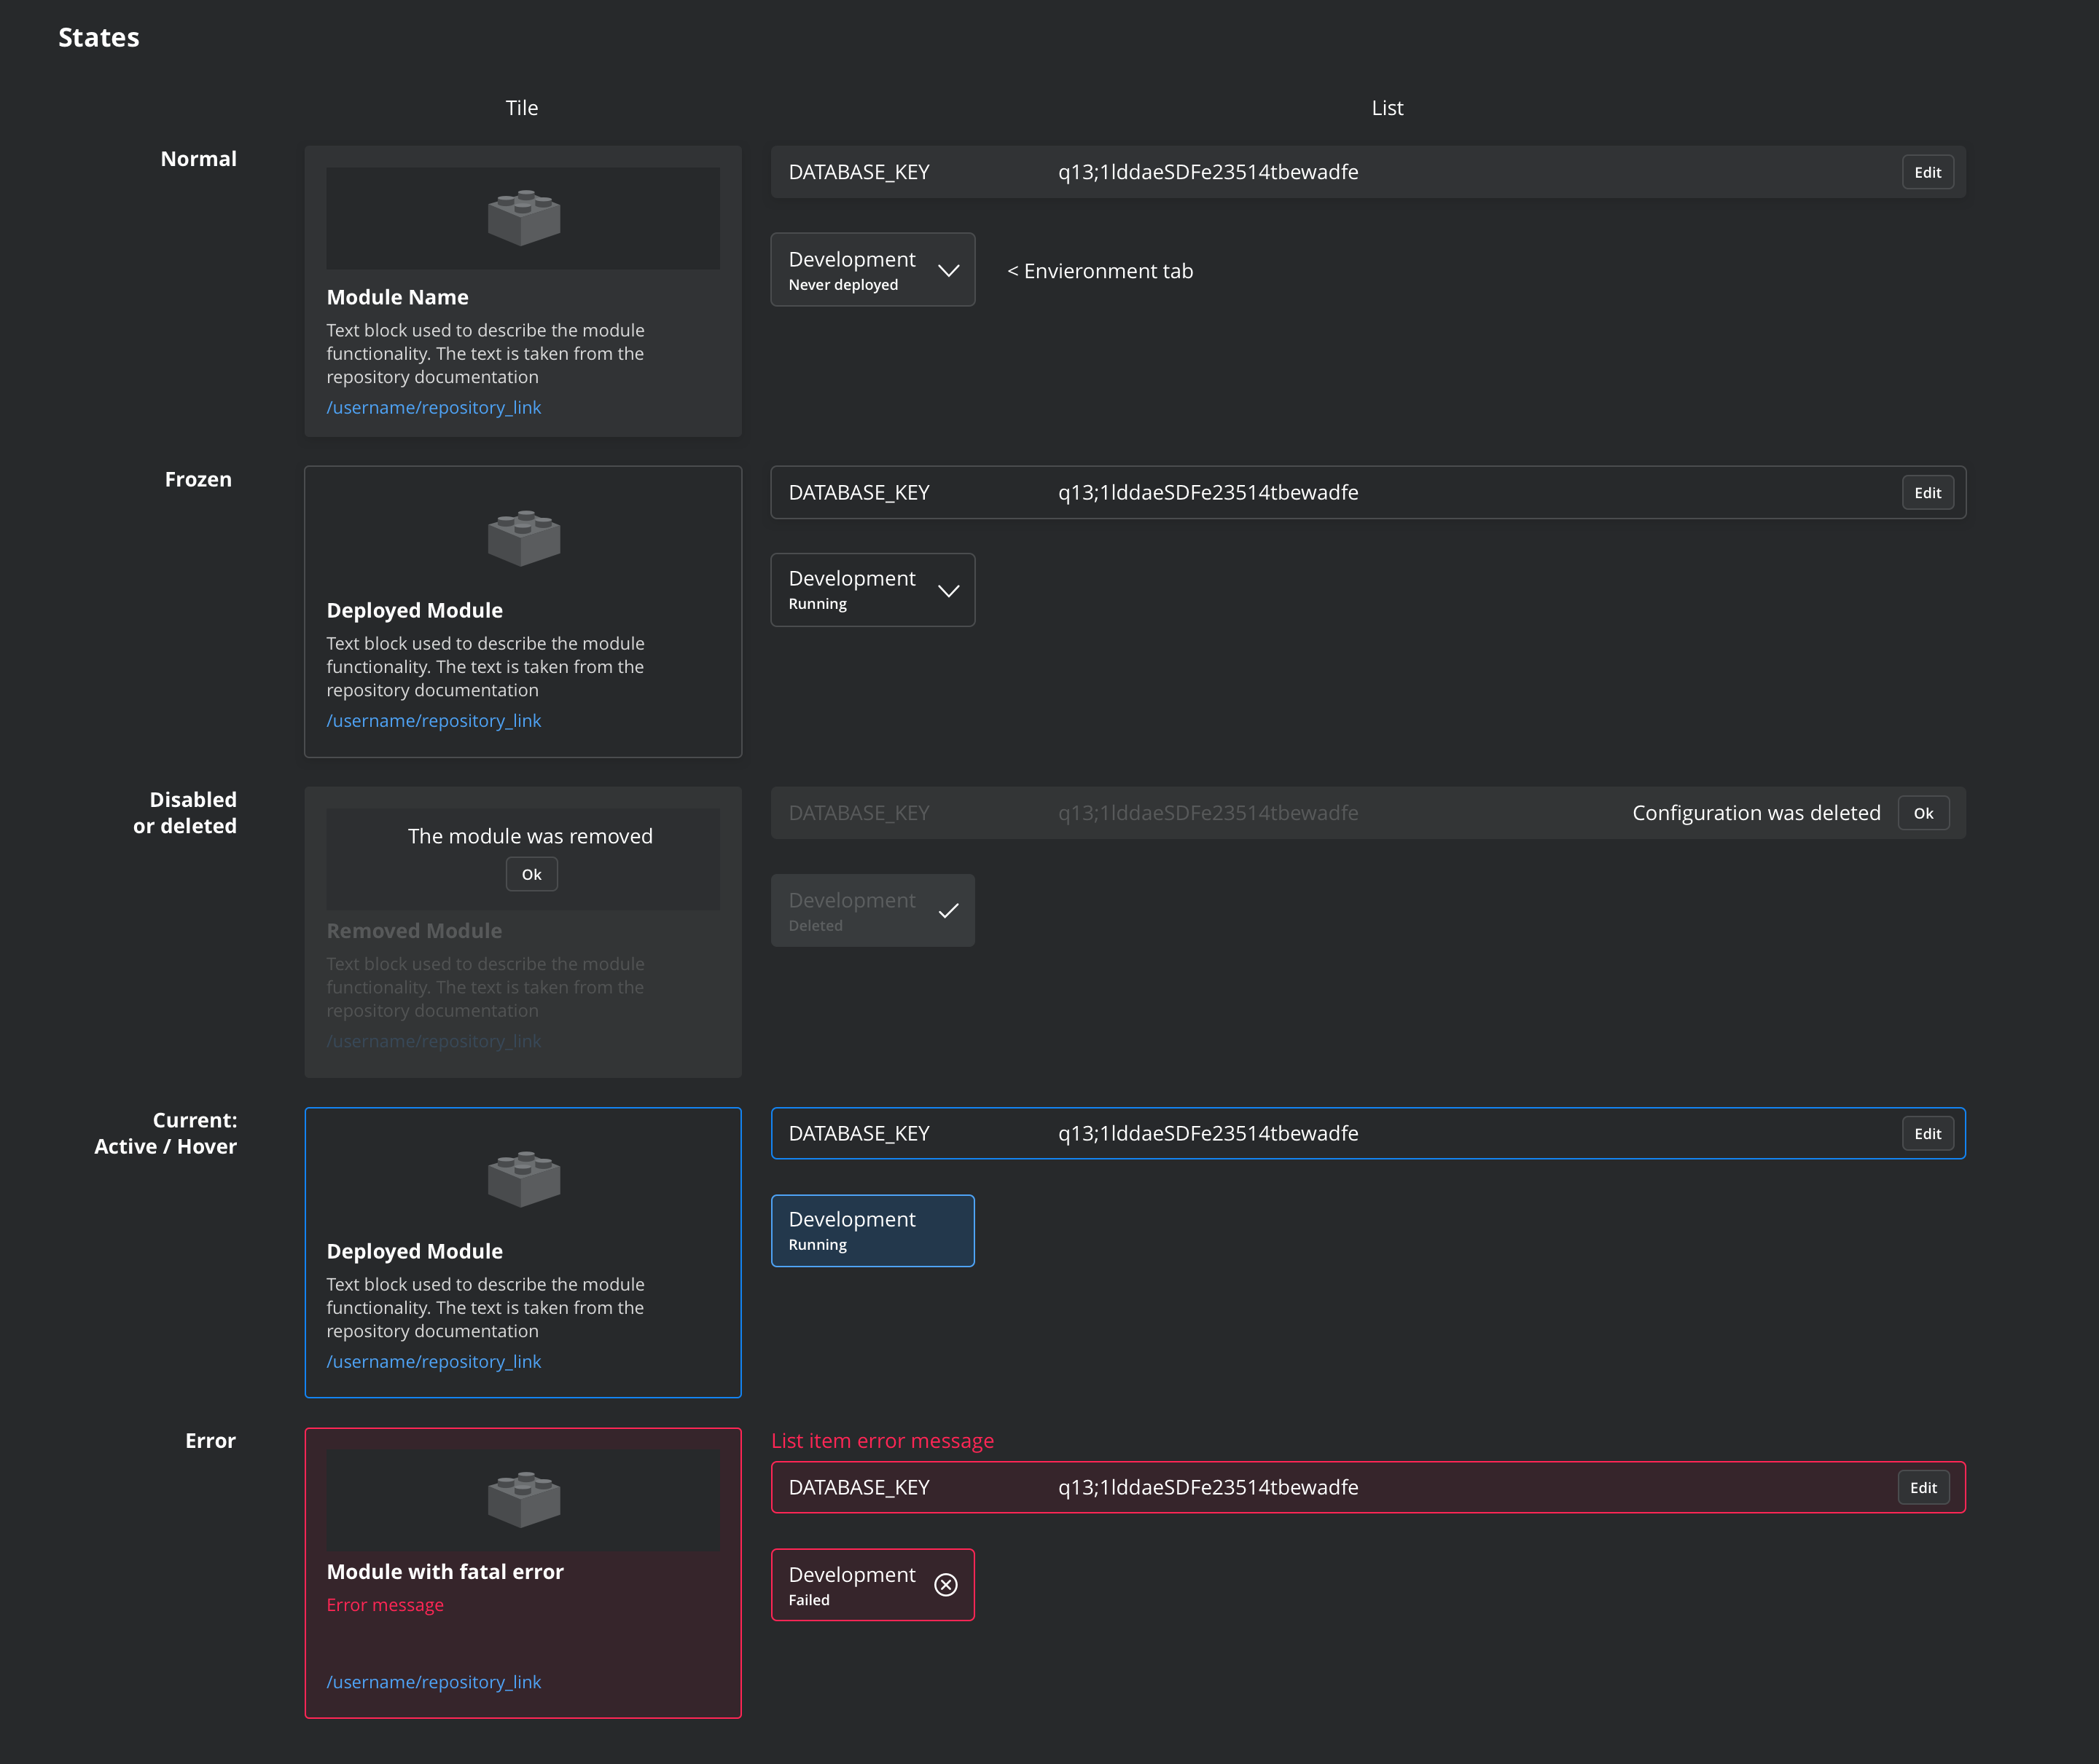Click the brick icon in the active Deployed Module tile

click(x=523, y=1178)
